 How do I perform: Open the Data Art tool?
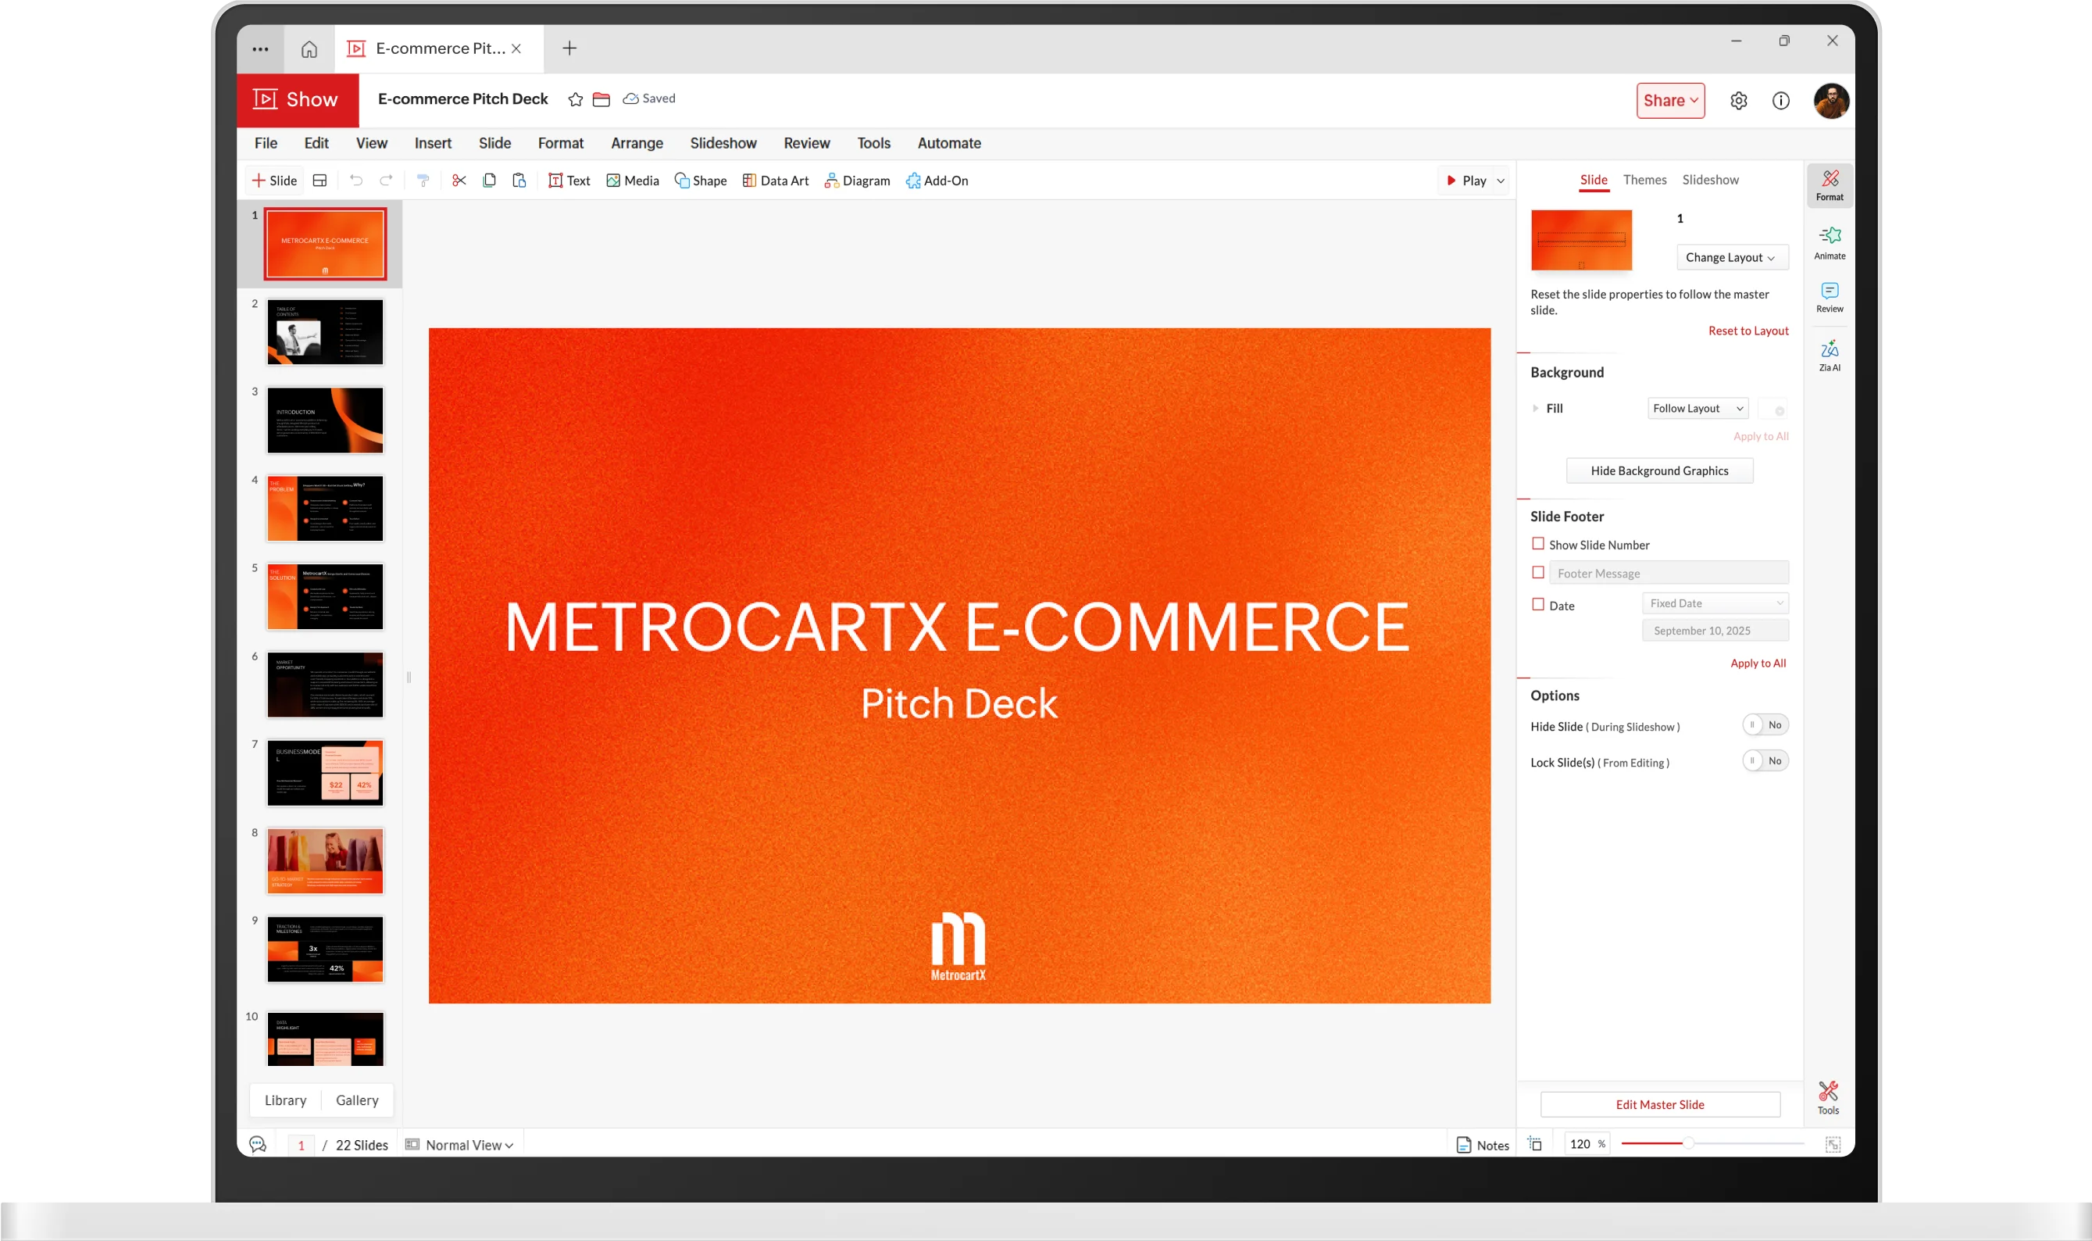[776, 181]
